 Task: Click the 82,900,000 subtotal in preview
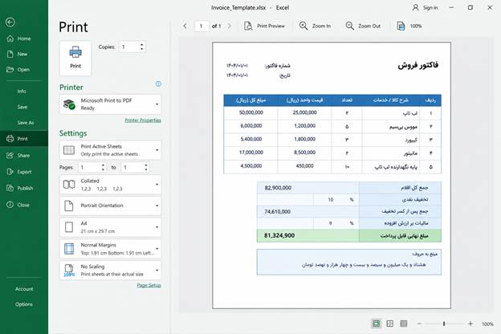point(278,188)
